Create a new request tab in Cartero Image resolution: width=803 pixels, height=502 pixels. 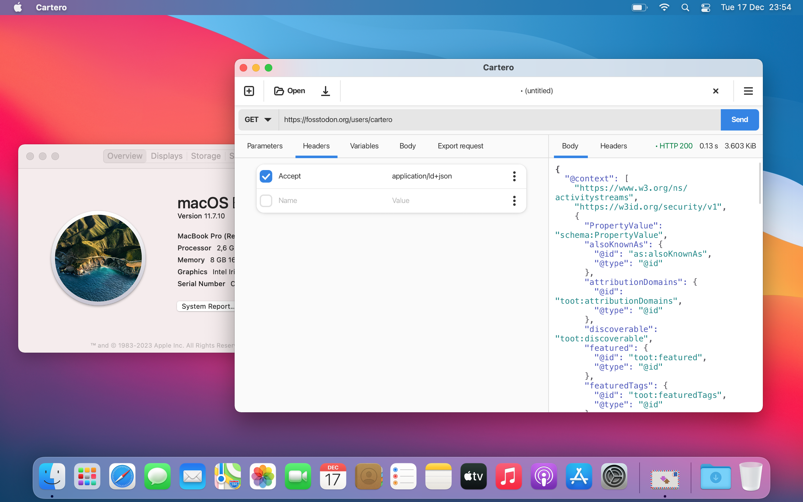249,91
